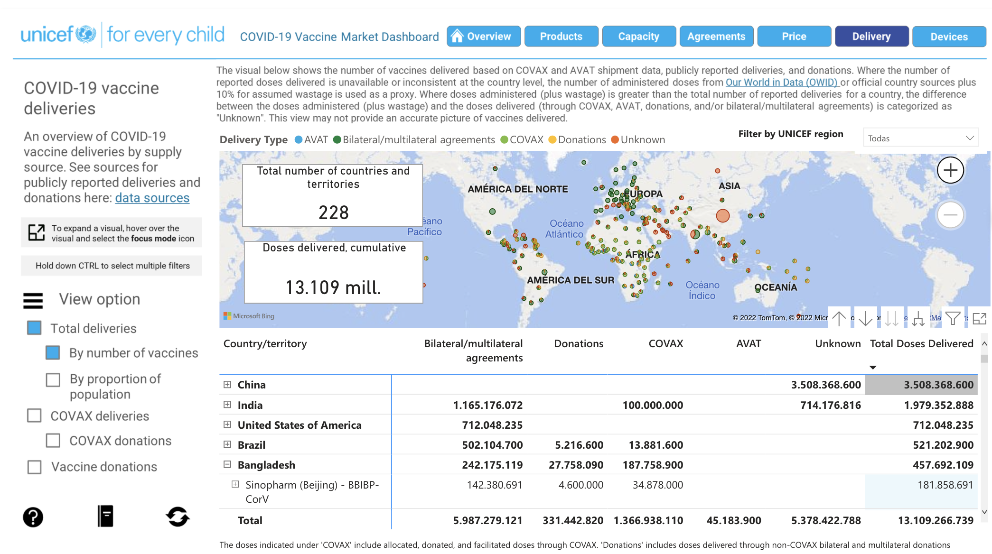Click the 228 countries and territories card

(x=333, y=195)
